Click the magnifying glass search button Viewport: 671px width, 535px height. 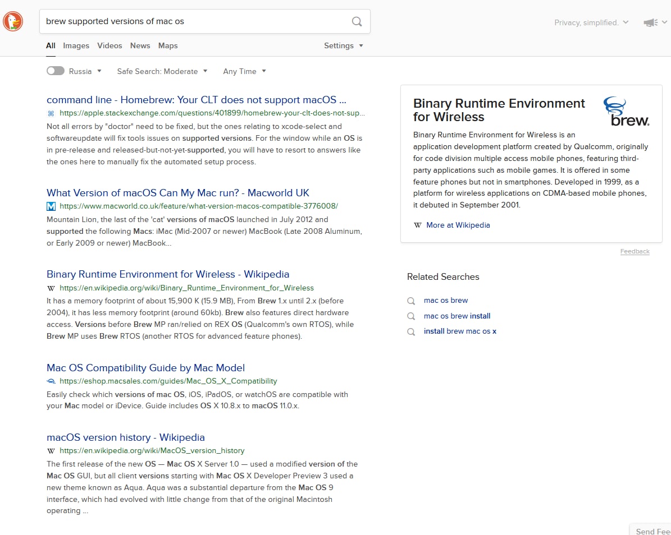pyautogui.click(x=357, y=22)
